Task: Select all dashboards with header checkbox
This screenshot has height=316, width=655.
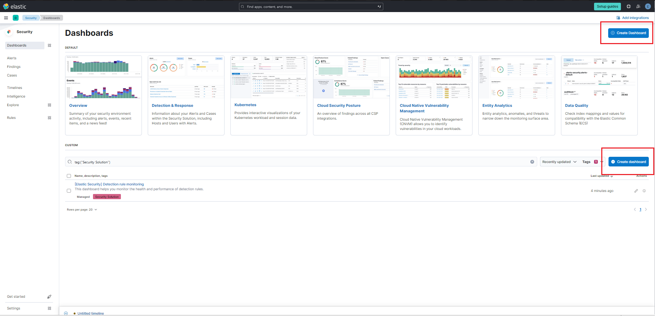Action: 69,176
